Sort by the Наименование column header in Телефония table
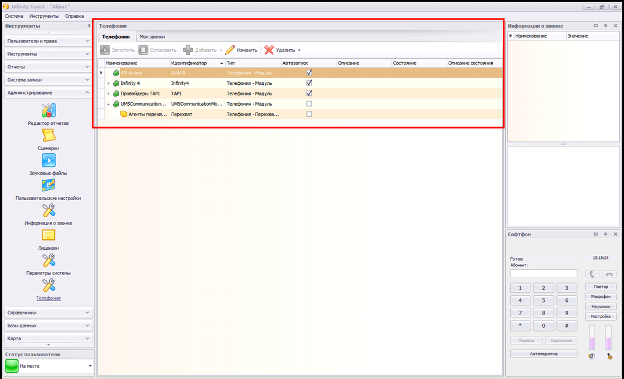The image size is (624, 379). click(137, 63)
